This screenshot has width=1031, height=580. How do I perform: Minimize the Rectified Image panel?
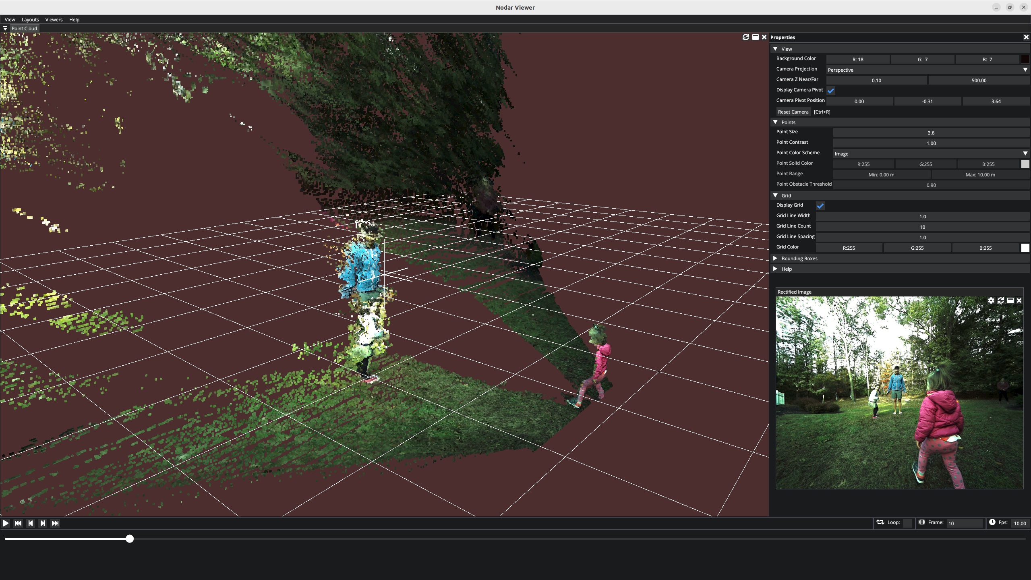point(1010,300)
